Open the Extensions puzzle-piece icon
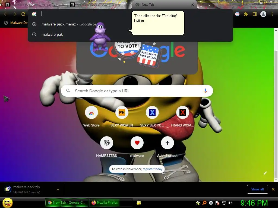Image resolution: width=278 pixels, height=208 pixels. tap(246, 14)
